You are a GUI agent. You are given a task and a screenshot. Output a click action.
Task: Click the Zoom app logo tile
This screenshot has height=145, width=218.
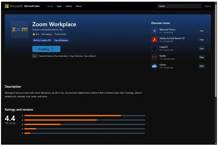(x=20, y=29)
